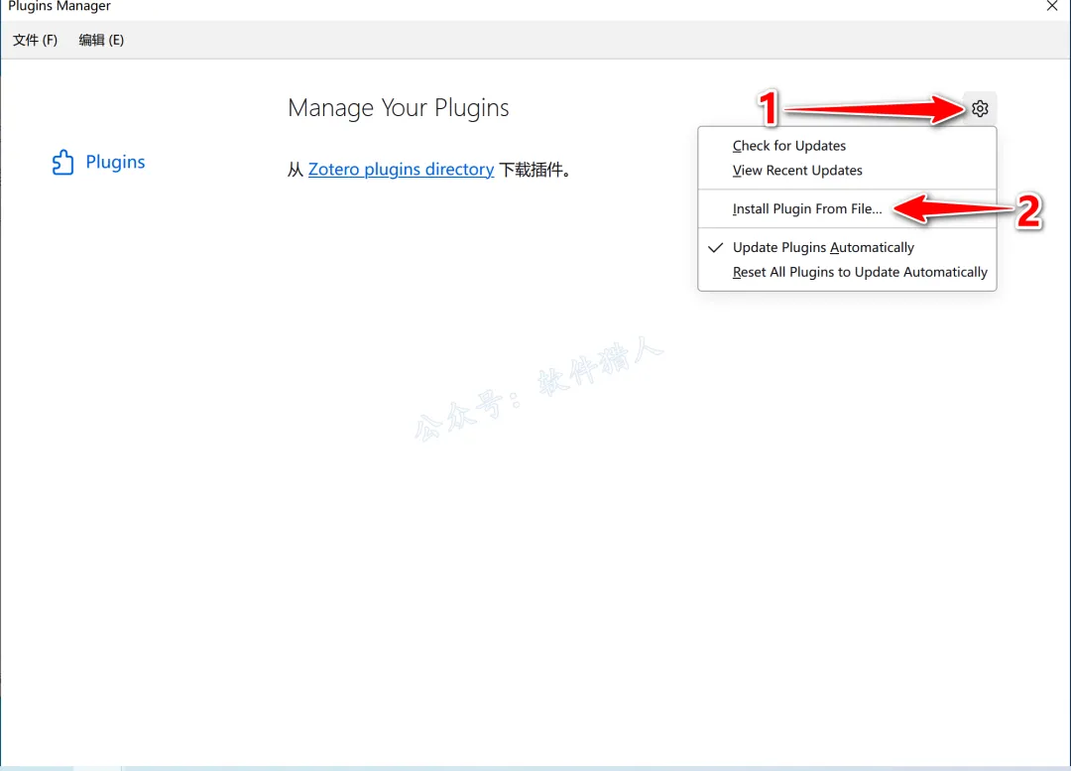1071x771 pixels.
Task: Click the Plugins puzzle-piece icon in the sidebar
Action: point(62,162)
